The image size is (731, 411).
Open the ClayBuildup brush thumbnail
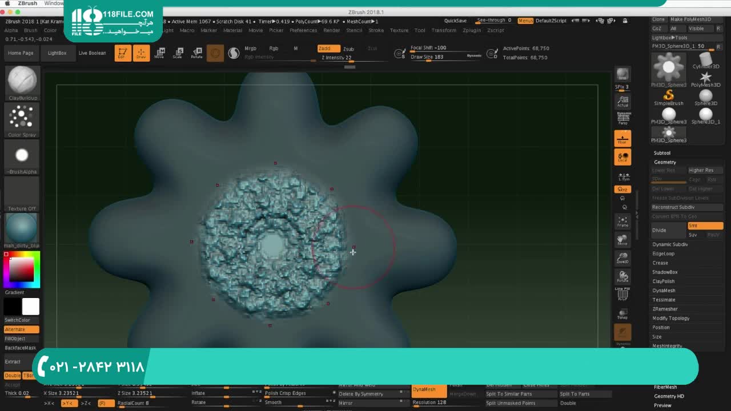pyautogui.click(x=22, y=80)
